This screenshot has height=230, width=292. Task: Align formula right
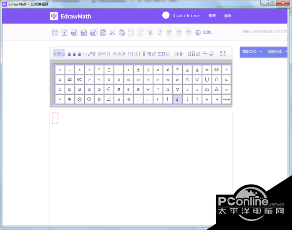coord(189,32)
